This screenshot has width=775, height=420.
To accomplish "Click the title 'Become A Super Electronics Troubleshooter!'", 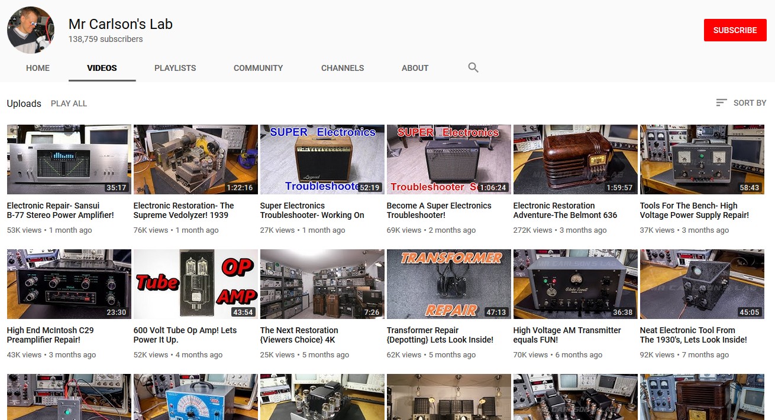I will pyautogui.click(x=439, y=210).
